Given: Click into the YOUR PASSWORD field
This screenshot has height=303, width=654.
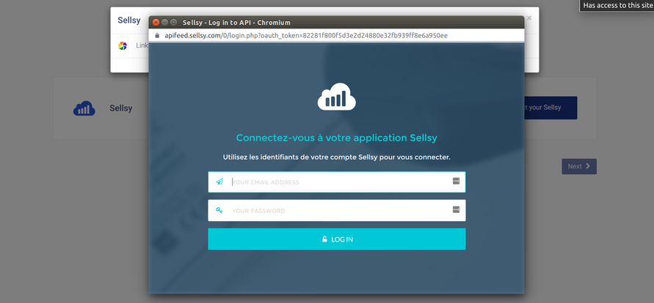Looking at the screenshot, I should click(x=337, y=211).
